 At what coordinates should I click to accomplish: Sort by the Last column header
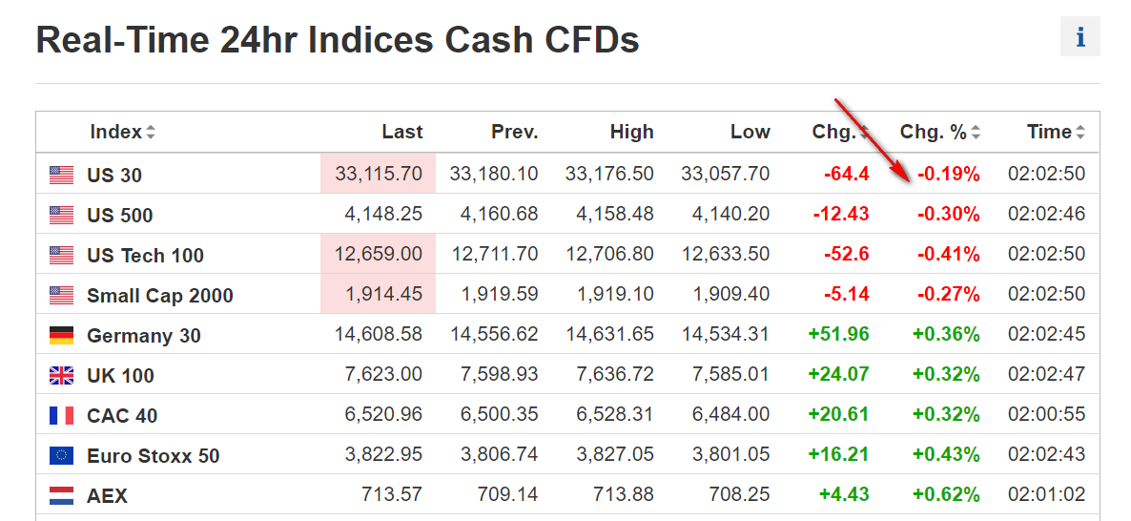pyautogui.click(x=401, y=132)
